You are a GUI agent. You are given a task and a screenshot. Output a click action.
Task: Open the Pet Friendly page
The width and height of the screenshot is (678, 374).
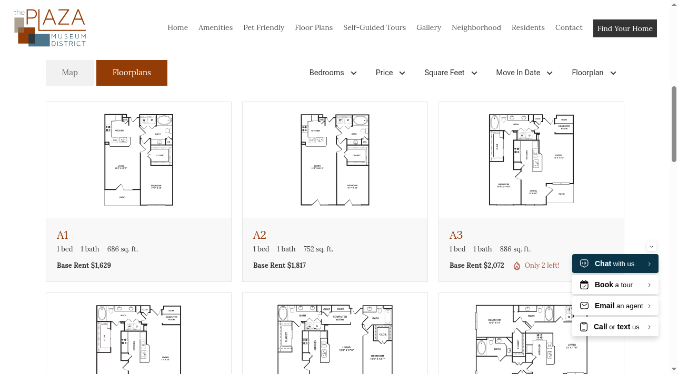[264, 27]
